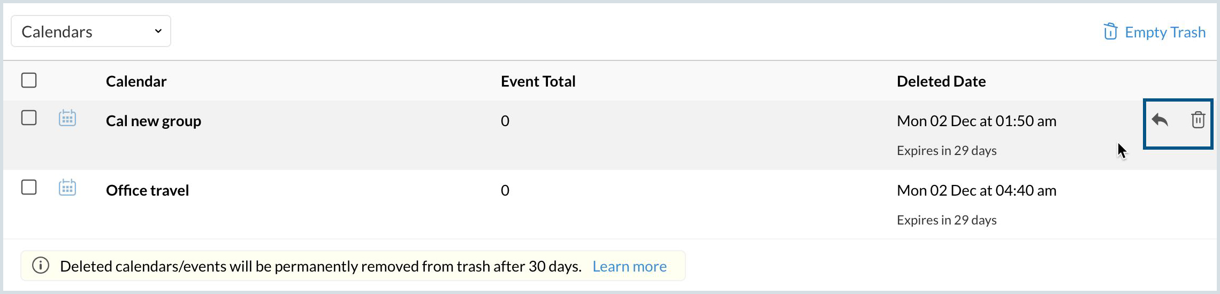Click calendar icon beside Cal new group
This screenshot has height=294, width=1220.
click(67, 118)
